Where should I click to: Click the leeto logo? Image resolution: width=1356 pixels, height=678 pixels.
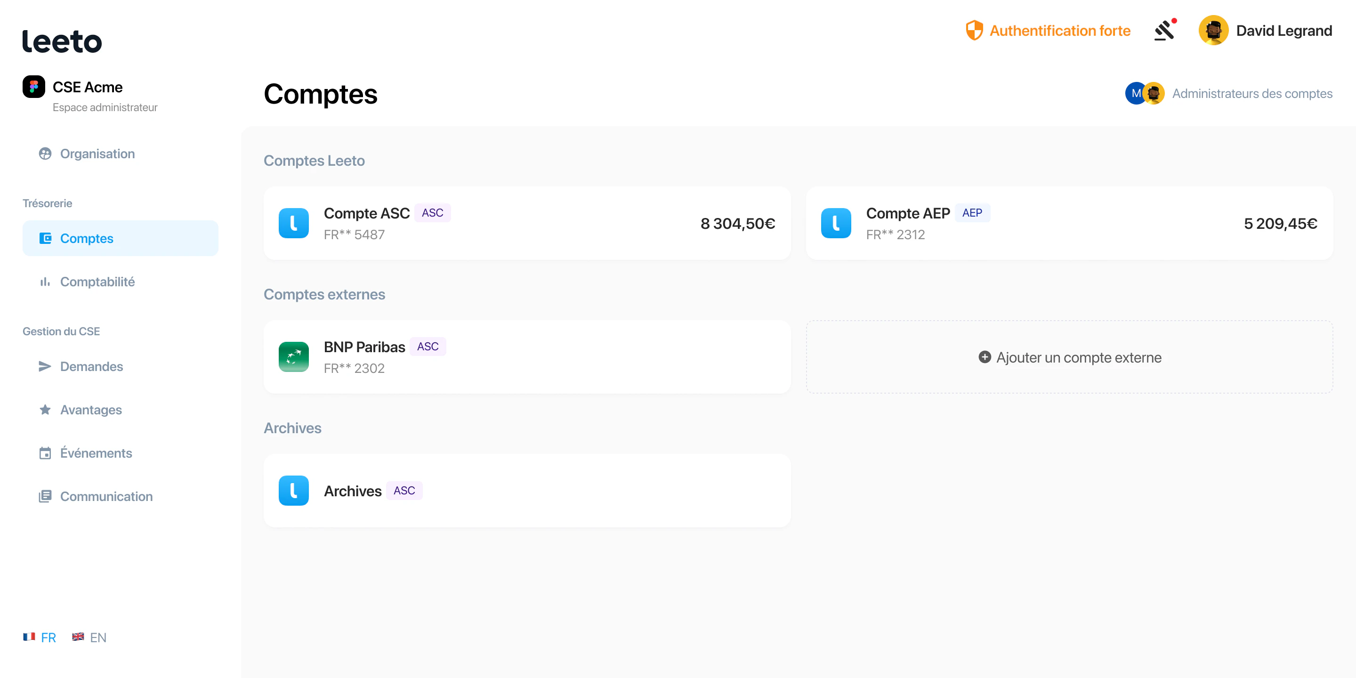(62, 41)
